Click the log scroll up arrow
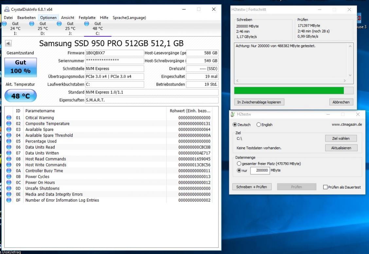 click(350, 46)
